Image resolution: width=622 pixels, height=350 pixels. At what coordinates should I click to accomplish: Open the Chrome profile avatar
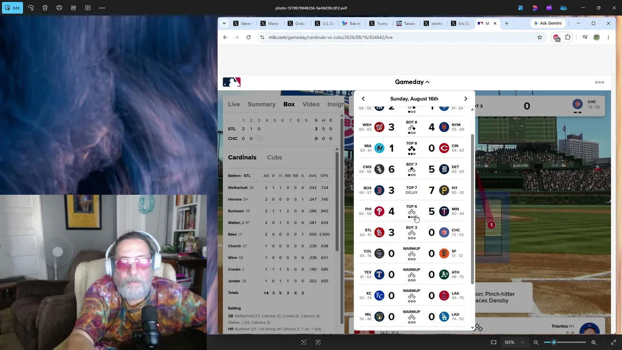click(597, 37)
